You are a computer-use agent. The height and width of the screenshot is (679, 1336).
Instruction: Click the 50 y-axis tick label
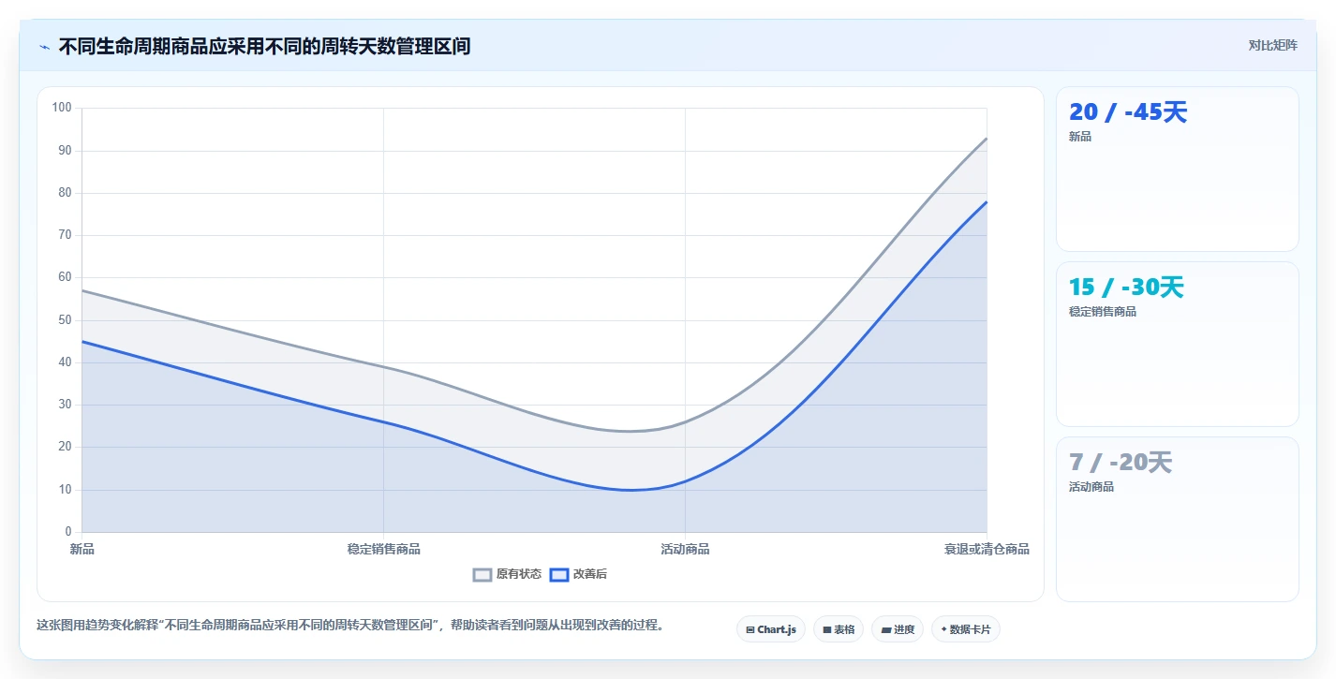tap(66, 320)
